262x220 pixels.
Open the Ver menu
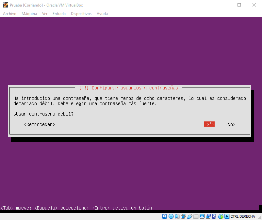coord(45,14)
